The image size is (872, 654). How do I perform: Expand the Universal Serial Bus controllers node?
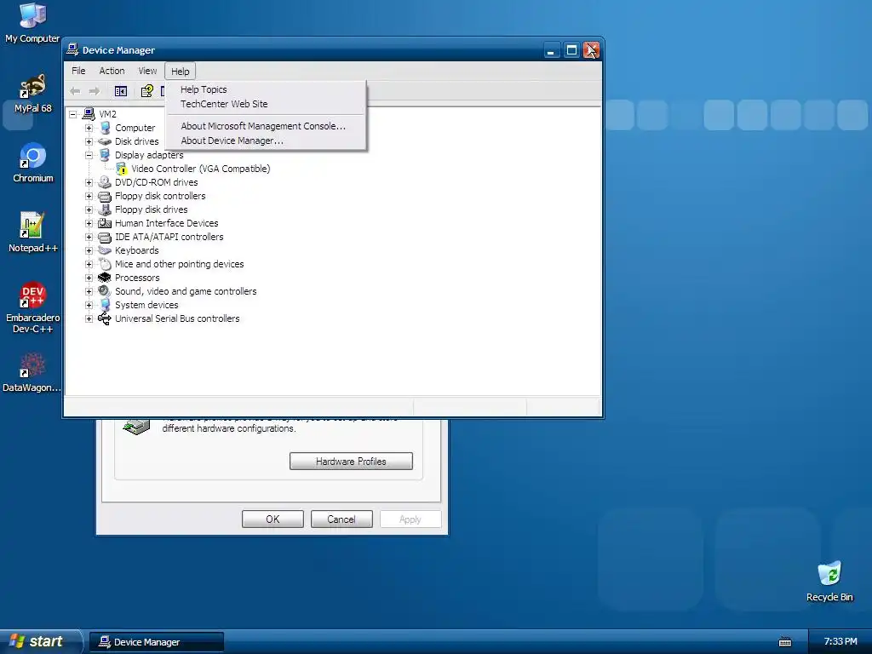[x=89, y=318]
